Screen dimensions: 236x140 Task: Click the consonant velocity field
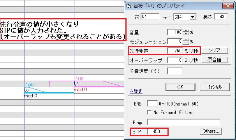click(175, 71)
